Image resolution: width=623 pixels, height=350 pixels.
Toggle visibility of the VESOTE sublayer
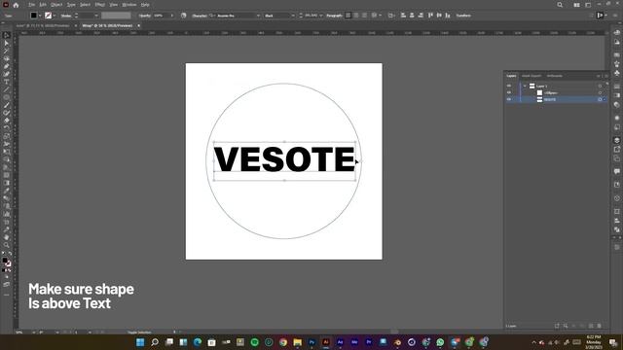(509, 99)
